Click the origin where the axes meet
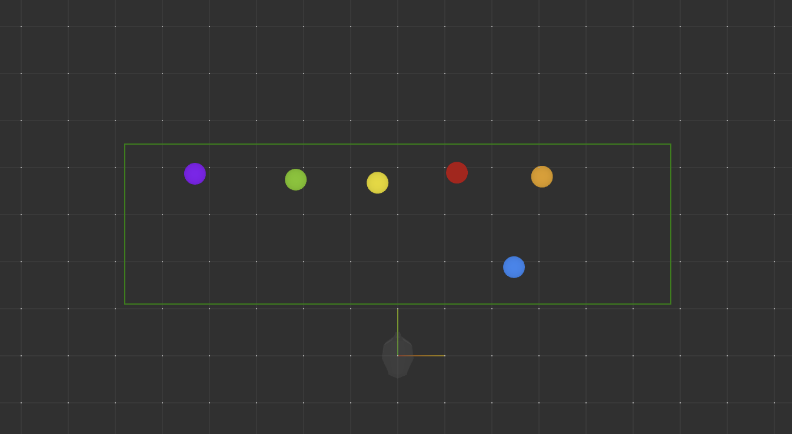 (398, 356)
